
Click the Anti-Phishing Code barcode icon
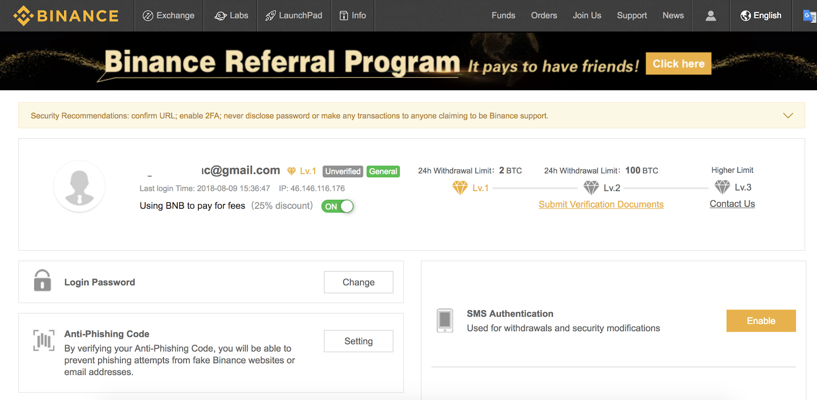point(44,340)
